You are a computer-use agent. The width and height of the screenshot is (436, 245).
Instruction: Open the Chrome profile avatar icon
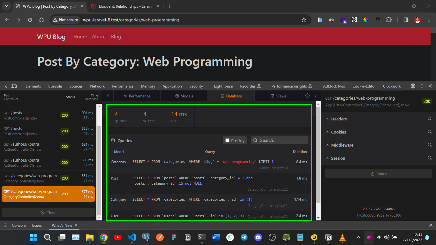click(x=417, y=19)
